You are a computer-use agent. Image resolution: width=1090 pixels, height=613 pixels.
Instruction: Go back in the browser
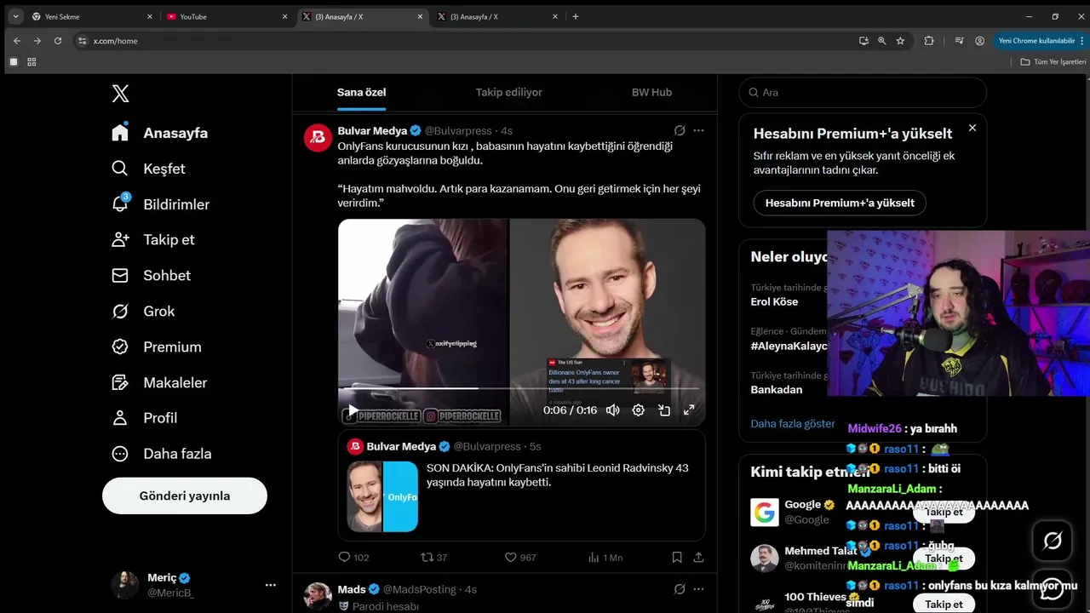pos(17,41)
